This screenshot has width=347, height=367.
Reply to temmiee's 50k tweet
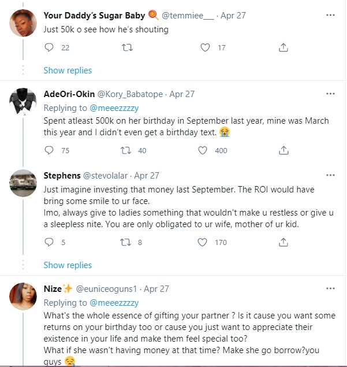pos(49,48)
